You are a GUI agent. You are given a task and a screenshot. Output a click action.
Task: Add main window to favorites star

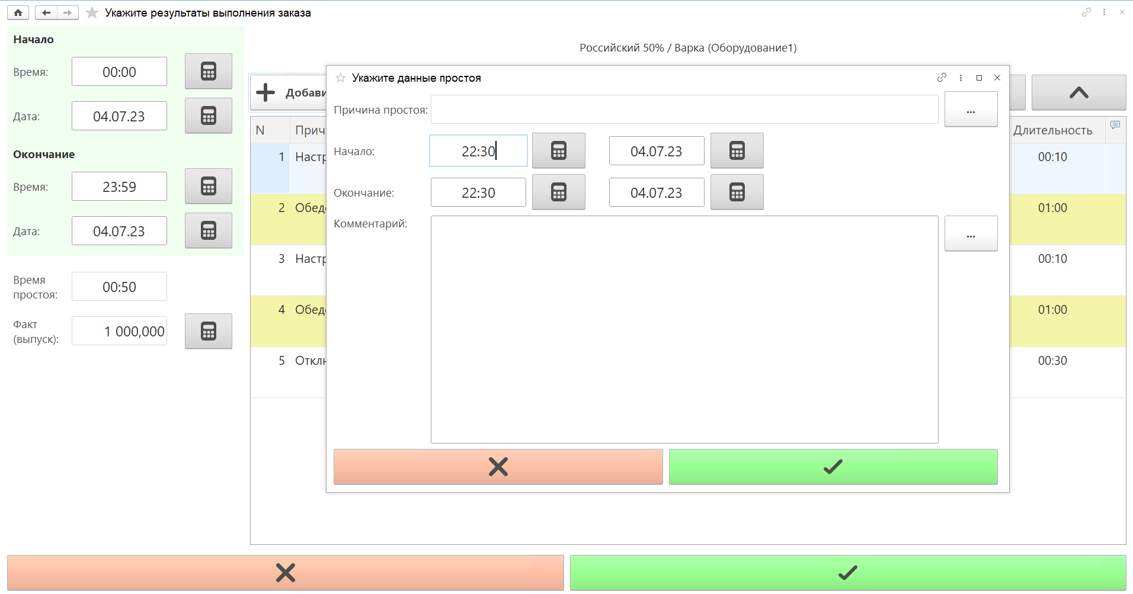click(92, 12)
